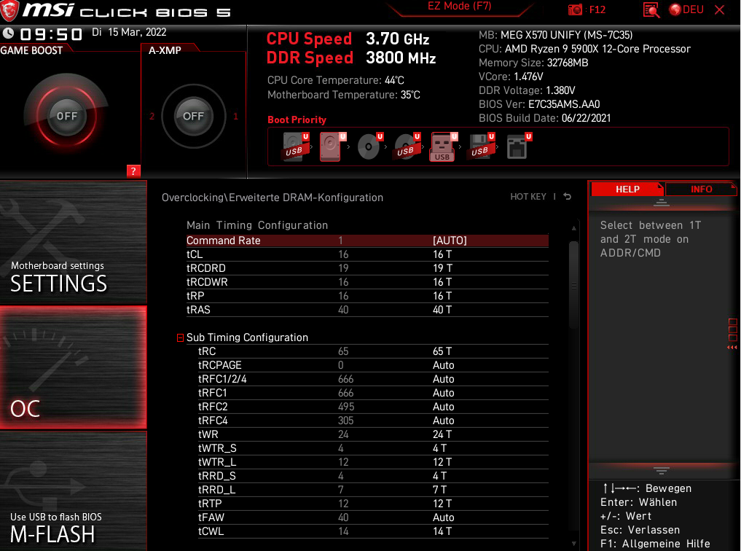The width and height of the screenshot is (741, 551).
Task: Close BIOS with the X icon
Action: point(719,9)
